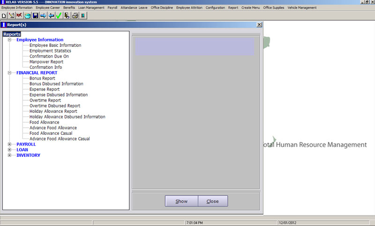Image resolution: width=375 pixels, height=226 pixels.
Task: Select Overtime Disbursed Report
Action: (x=55, y=106)
